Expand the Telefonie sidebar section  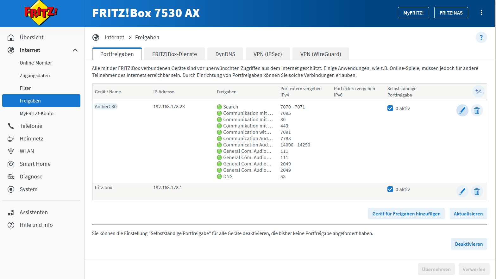(31, 126)
